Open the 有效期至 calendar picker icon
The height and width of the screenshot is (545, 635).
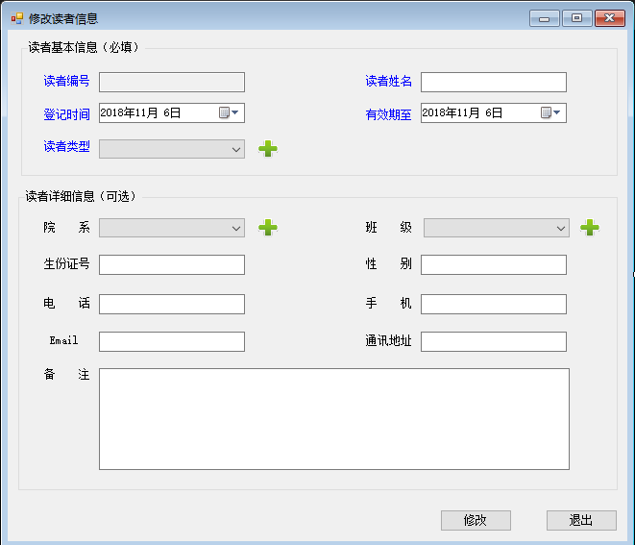550,112
